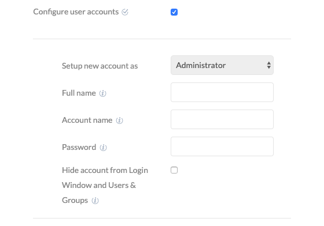Viewport: 324px width, 226px height.
Task: Click the 'Setup new account as' label
Action: click(100, 66)
